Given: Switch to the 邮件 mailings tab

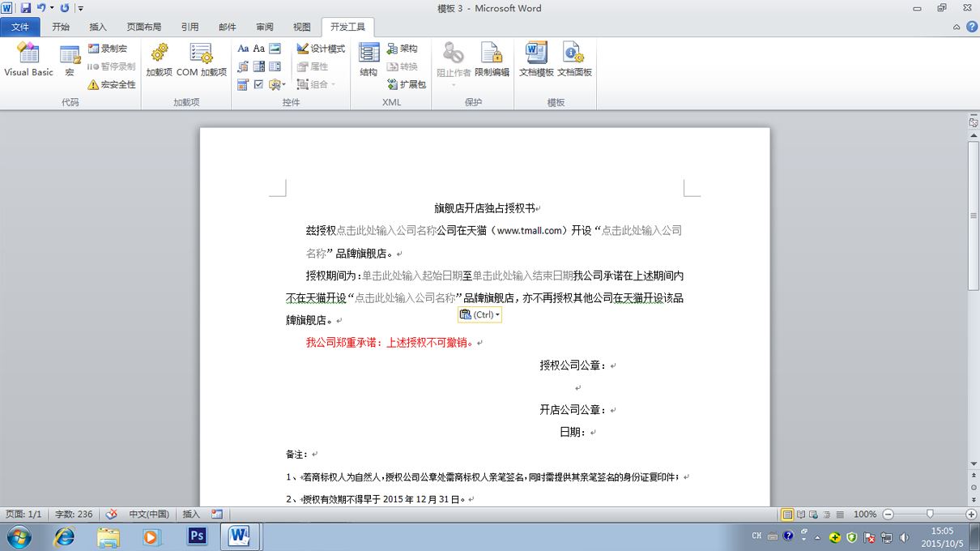Looking at the screenshot, I should coord(228,27).
